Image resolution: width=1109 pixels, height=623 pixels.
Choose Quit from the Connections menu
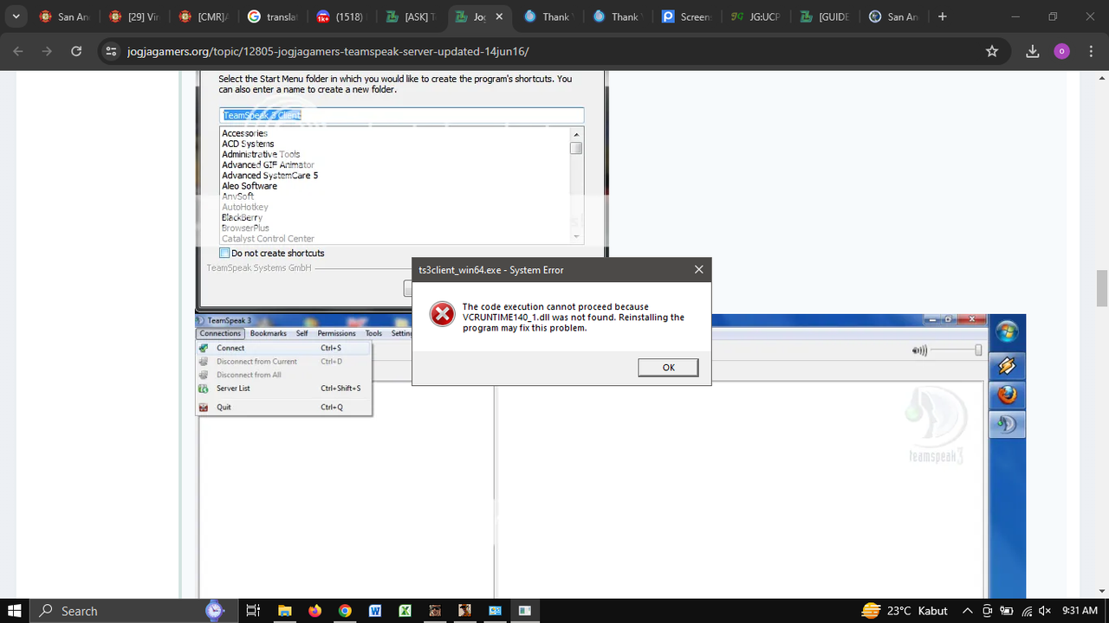coord(284,408)
